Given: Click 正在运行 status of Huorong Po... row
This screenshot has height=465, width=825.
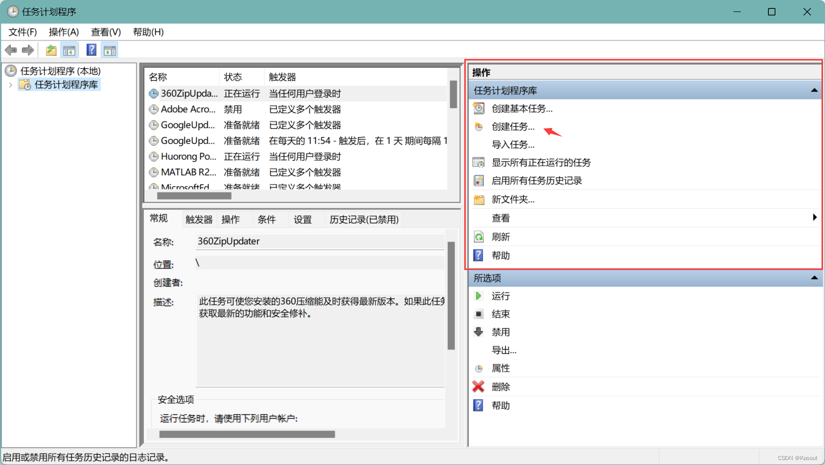Looking at the screenshot, I should 242,156.
